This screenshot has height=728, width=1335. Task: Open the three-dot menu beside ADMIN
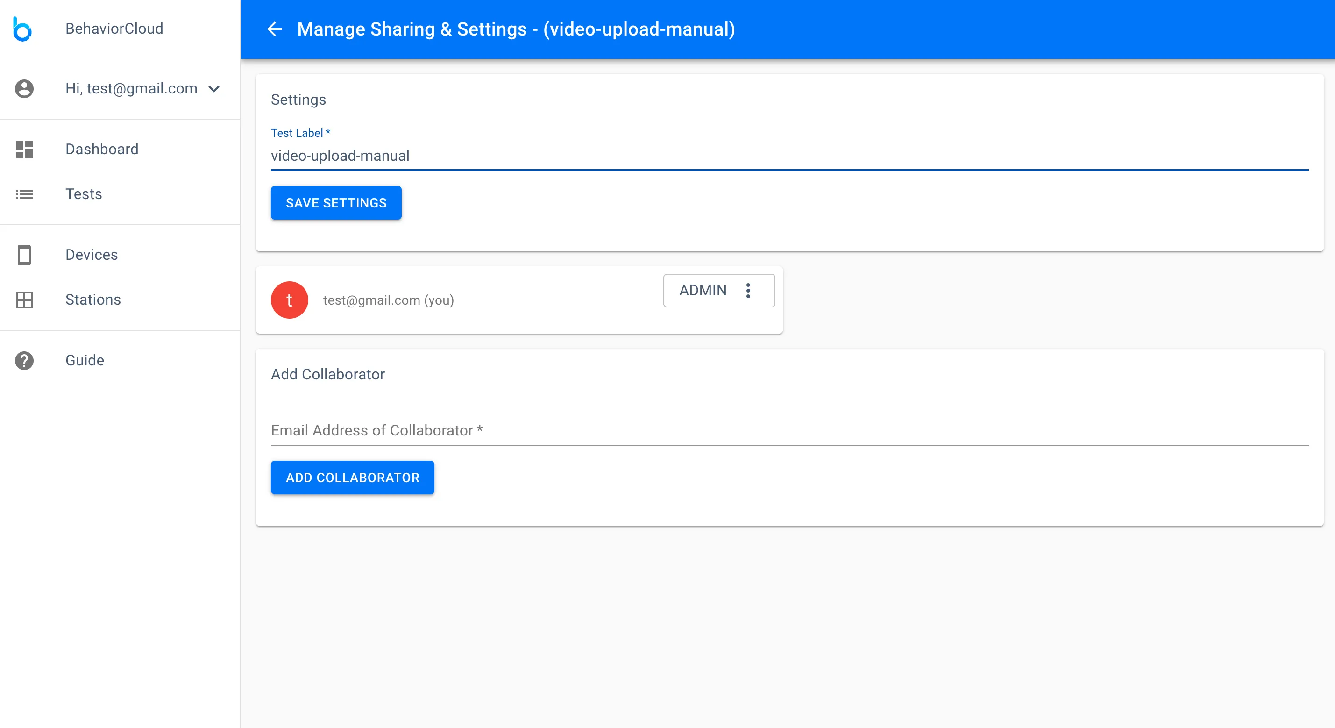click(748, 290)
